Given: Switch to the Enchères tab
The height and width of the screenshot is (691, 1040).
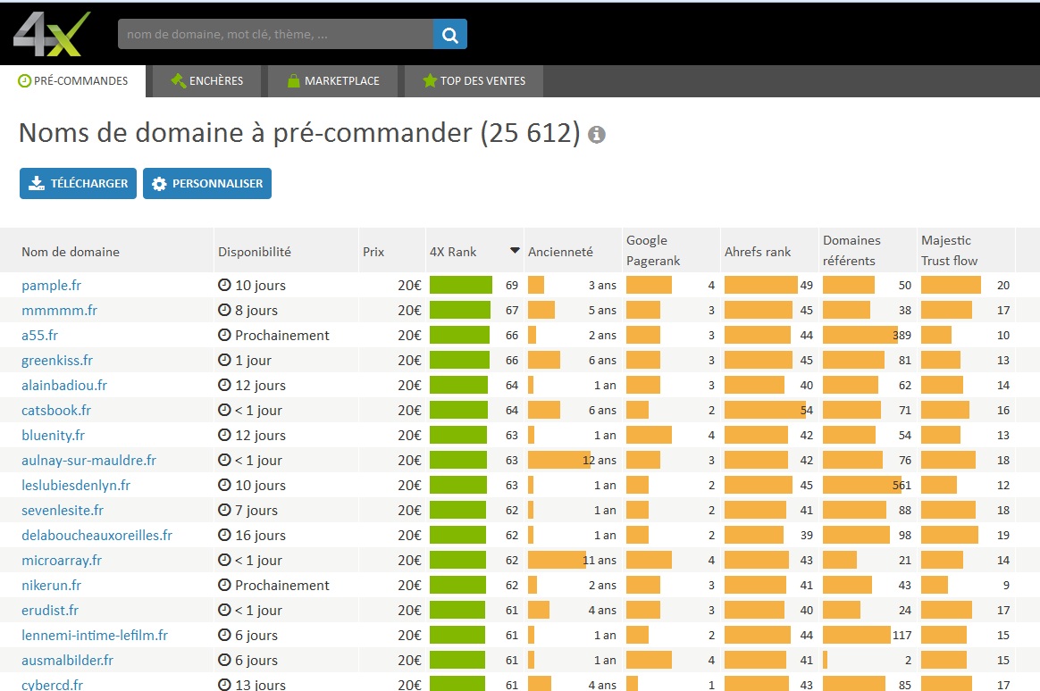Looking at the screenshot, I should pos(207,81).
